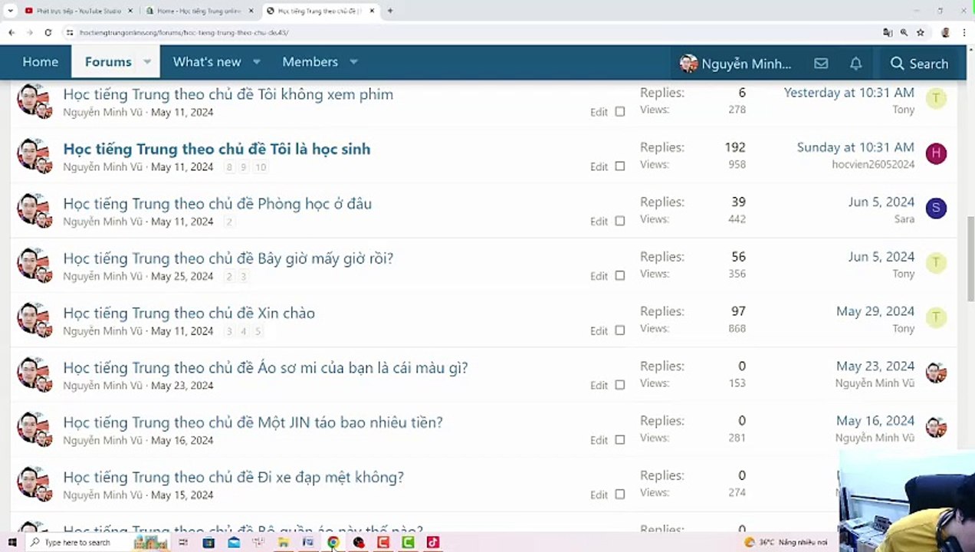Open the Chrome profile avatar icon
This screenshot has width=975, height=552.
pyautogui.click(x=945, y=33)
